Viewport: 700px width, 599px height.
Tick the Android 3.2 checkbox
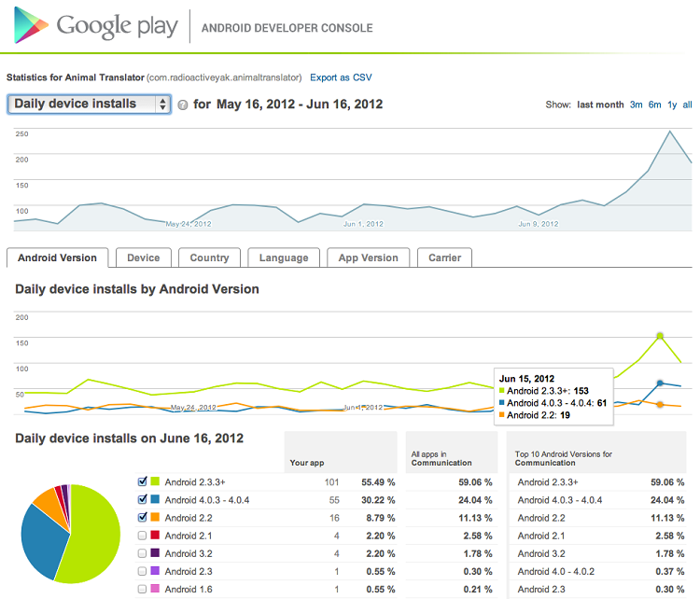(142, 553)
